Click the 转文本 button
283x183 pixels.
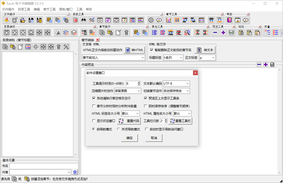pyautogui.click(x=205, y=50)
